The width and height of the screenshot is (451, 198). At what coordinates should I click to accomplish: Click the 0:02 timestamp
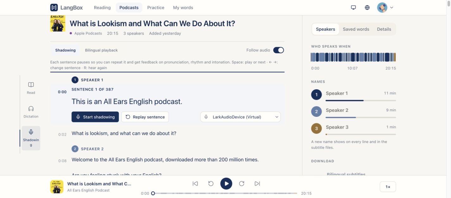pyautogui.click(x=62, y=134)
